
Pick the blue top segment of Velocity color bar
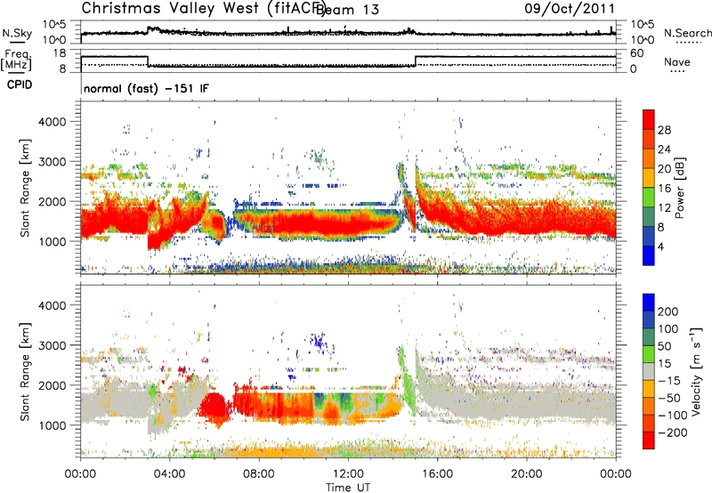pos(649,303)
